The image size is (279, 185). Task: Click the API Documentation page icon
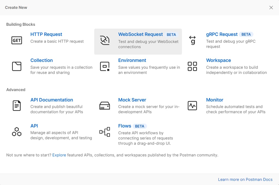tap(17, 106)
